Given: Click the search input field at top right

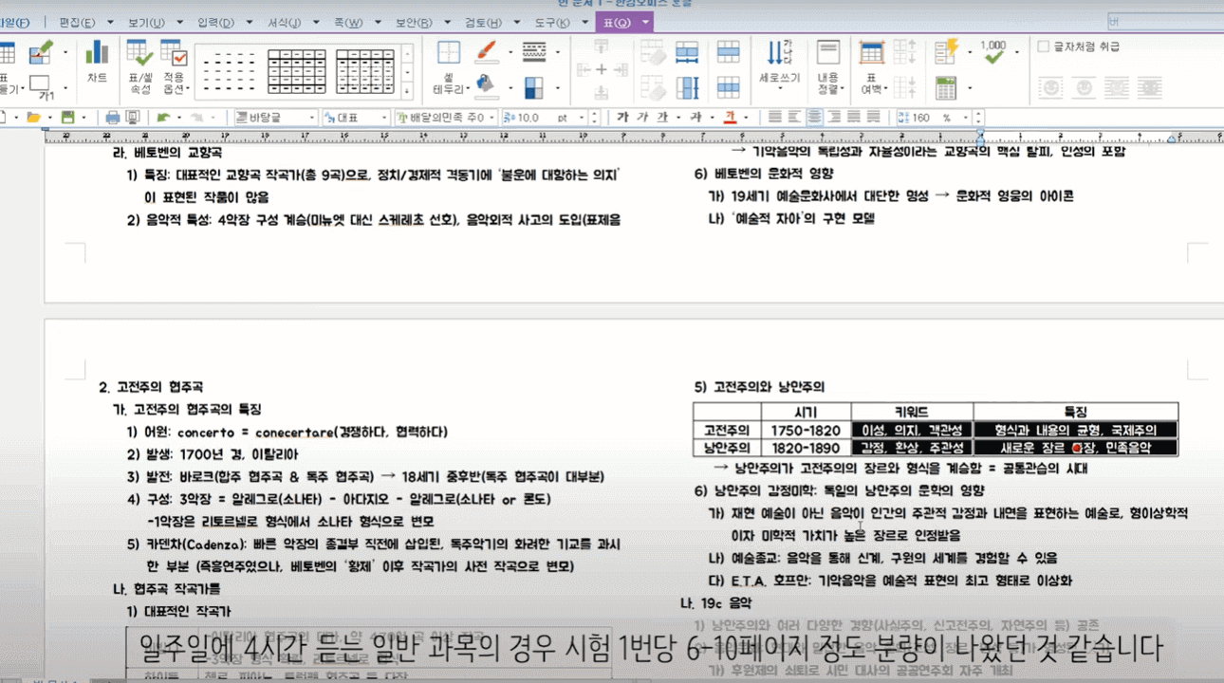Looking at the screenshot, I should click(x=1164, y=21).
